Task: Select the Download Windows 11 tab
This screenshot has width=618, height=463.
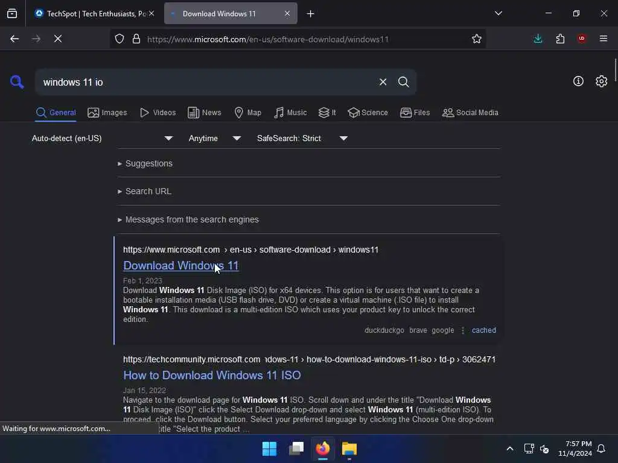Action: pyautogui.click(x=231, y=14)
